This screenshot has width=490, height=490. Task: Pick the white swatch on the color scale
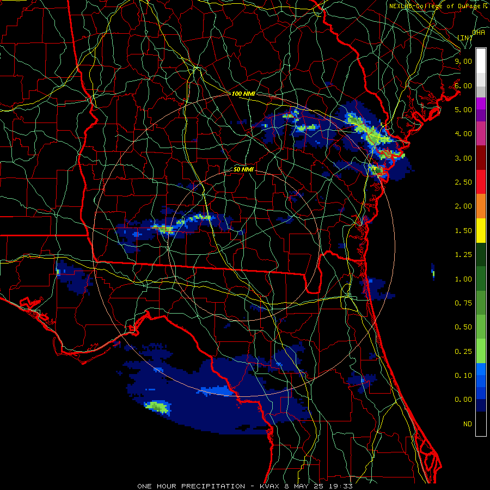point(481,61)
